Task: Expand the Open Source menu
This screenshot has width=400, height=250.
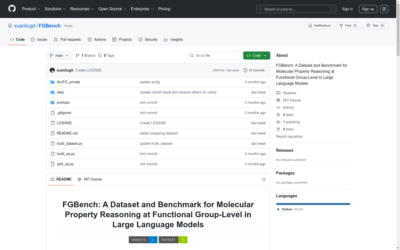Action: (x=112, y=9)
